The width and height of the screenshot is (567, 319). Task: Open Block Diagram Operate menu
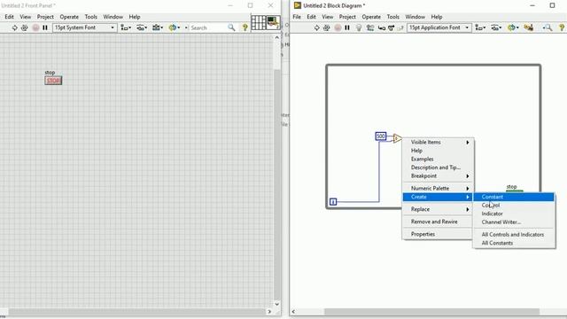(371, 17)
